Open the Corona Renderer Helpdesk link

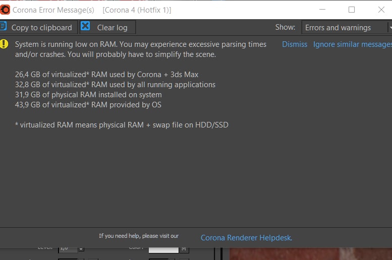pyautogui.click(x=246, y=237)
